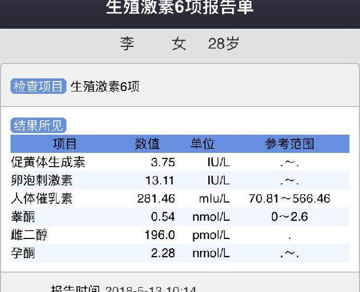This screenshot has height=292, width=360.
Task: Select the value 281.46 in the table
Action: tap(156, 199)
